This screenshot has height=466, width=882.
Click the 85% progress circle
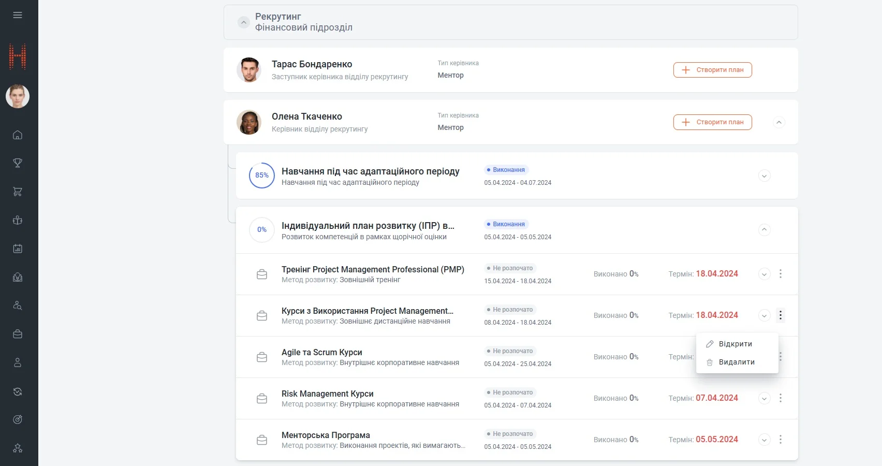coord(262,176)
